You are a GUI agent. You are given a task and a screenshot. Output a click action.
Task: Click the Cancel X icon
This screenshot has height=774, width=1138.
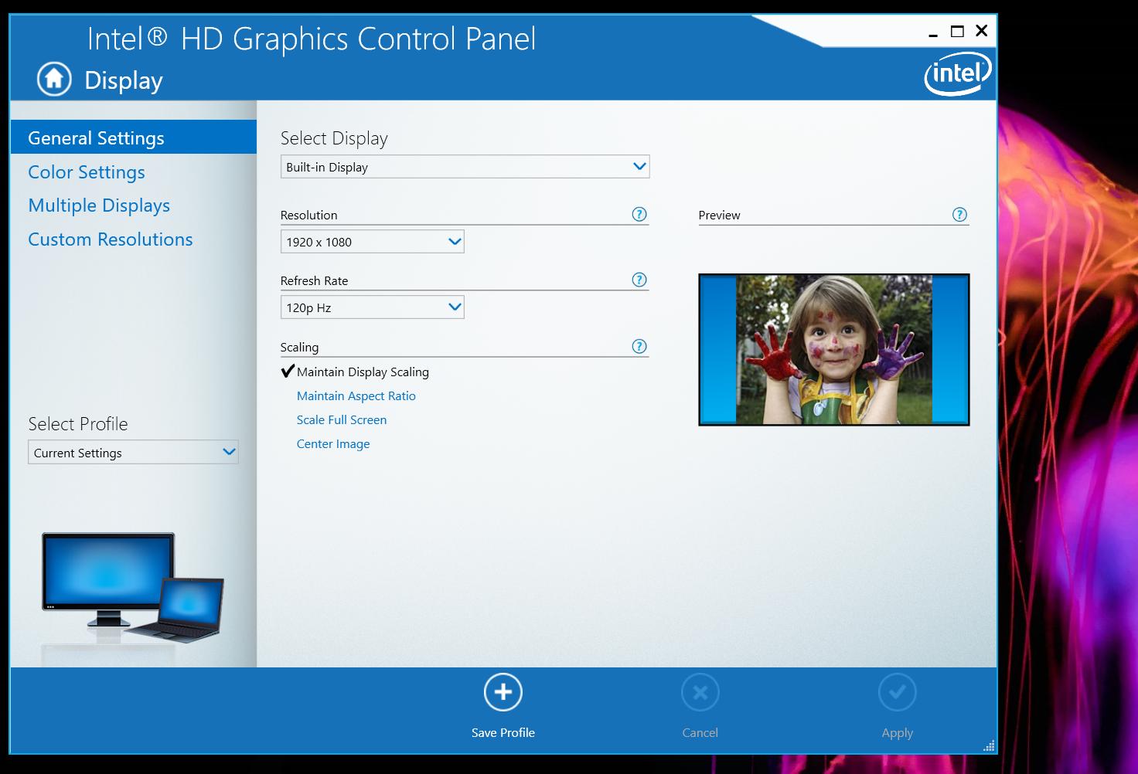tap(700, 692)
